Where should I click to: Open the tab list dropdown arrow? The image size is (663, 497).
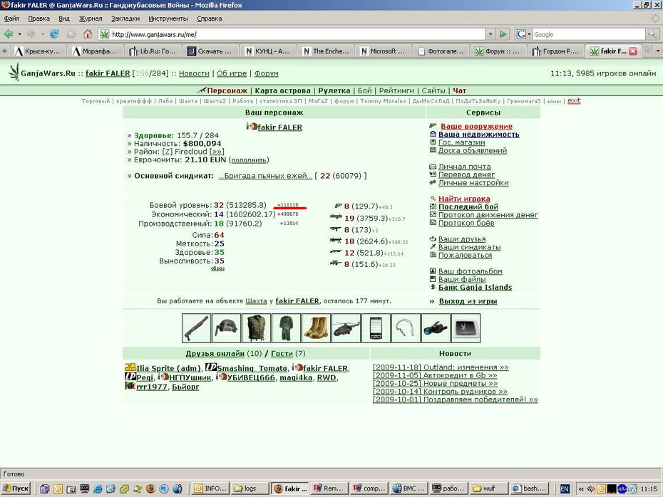pyautogui.click(x=657, y=51)
